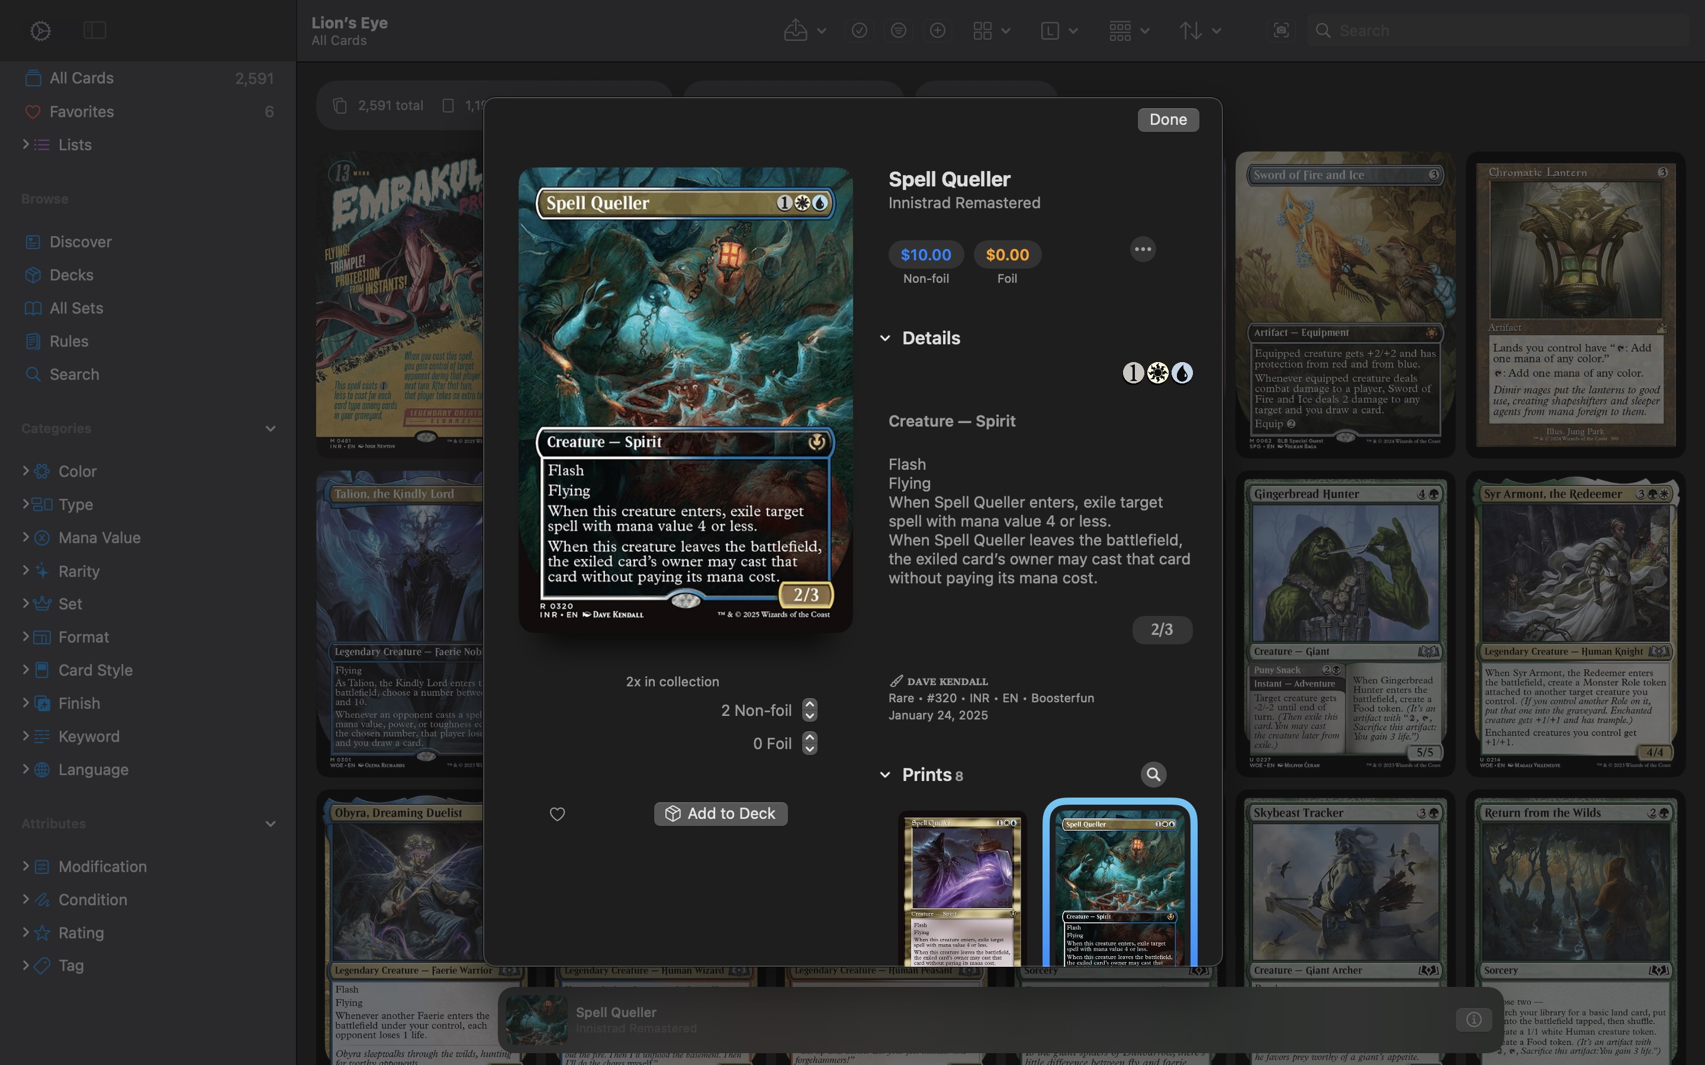
Task: Open Rules in the sidebar
Action: pyautogui.click(x=148, y=341)
